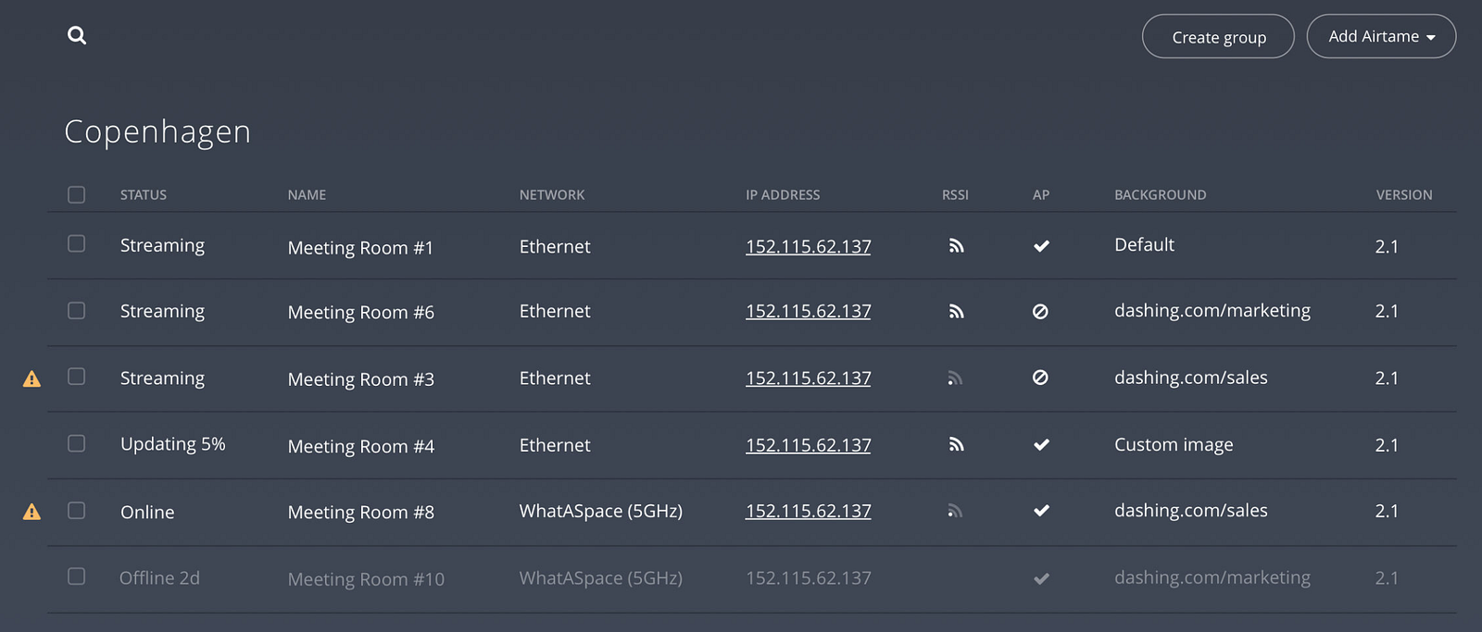Click AP checkmark for Meeting Room #8
The image size is (1482, 632).
click(x=1041, y=511)
